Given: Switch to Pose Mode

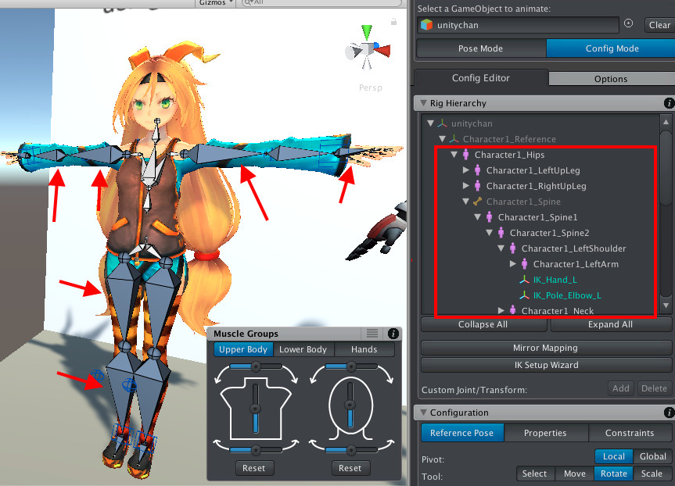Looking at the screenshot, I should pos(481,48).
